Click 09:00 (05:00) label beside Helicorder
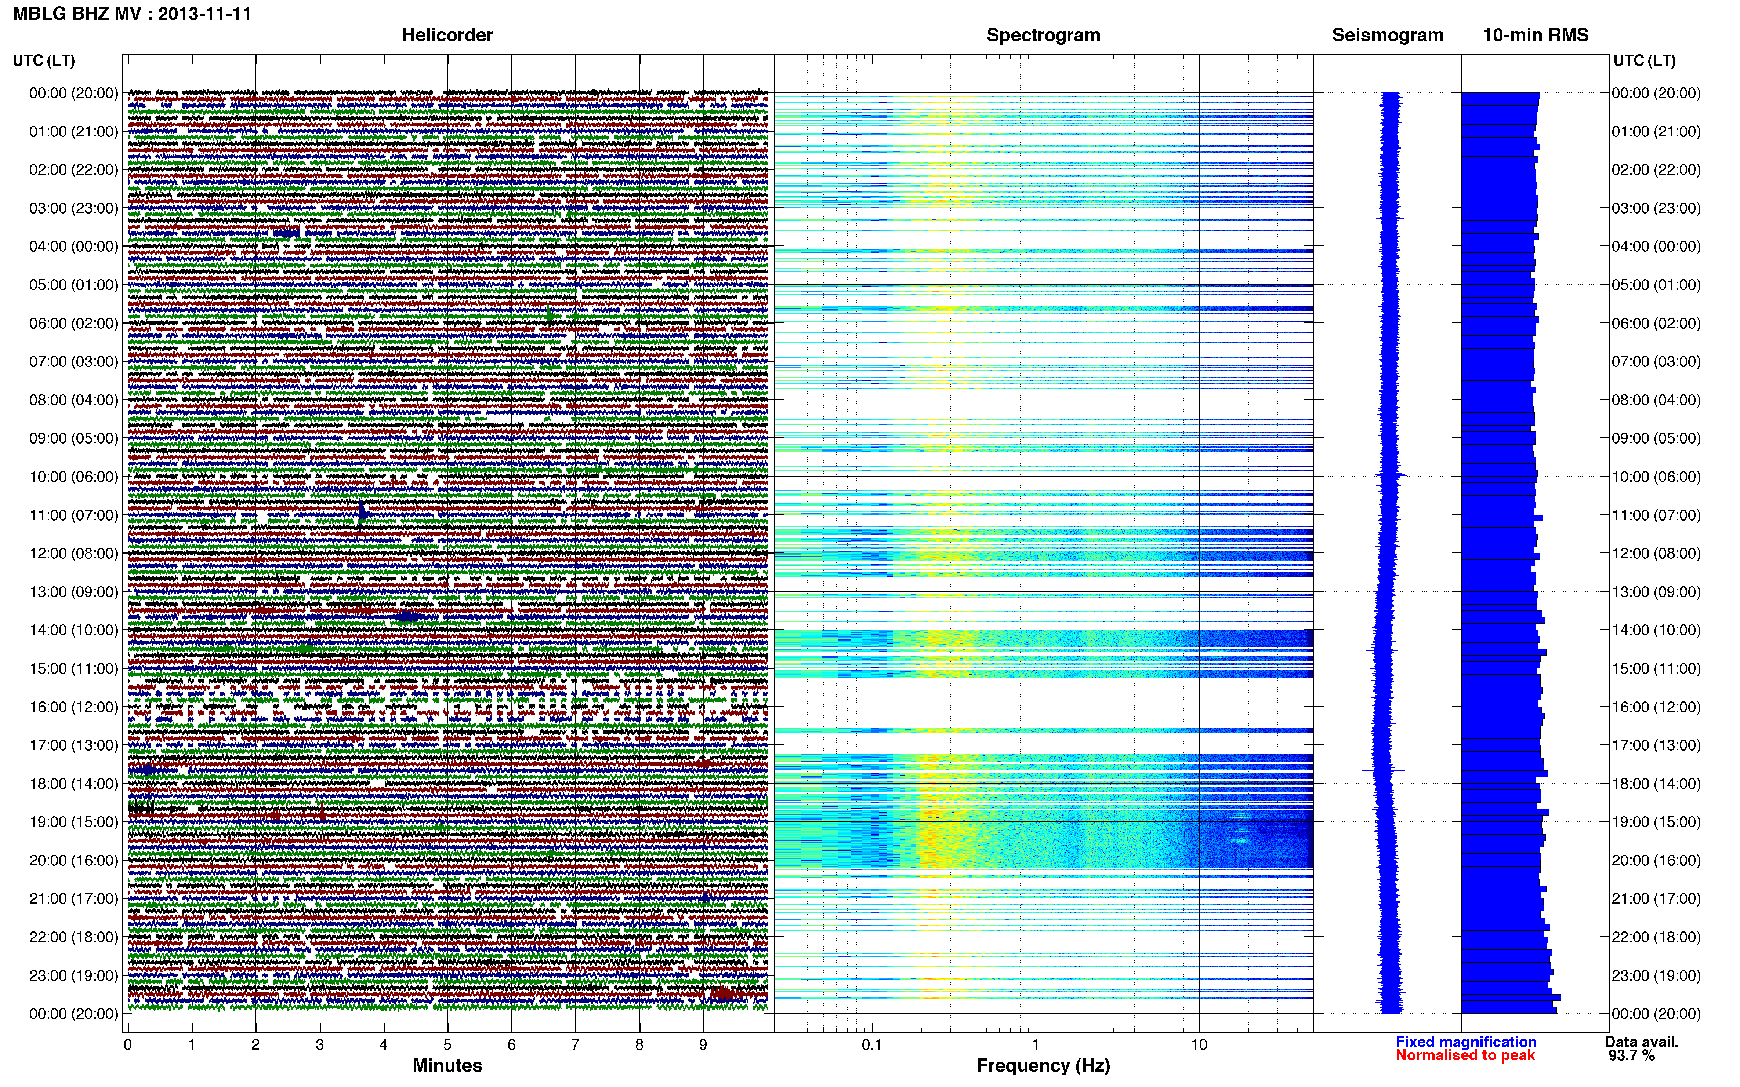1740x1087 pixels. pyautogui.click(x=73, y=438)
